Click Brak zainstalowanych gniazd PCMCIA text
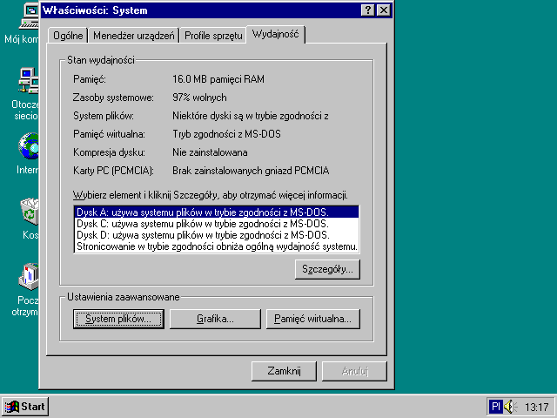Viewport: 557px width, 418px height. [x=251, y=171]
